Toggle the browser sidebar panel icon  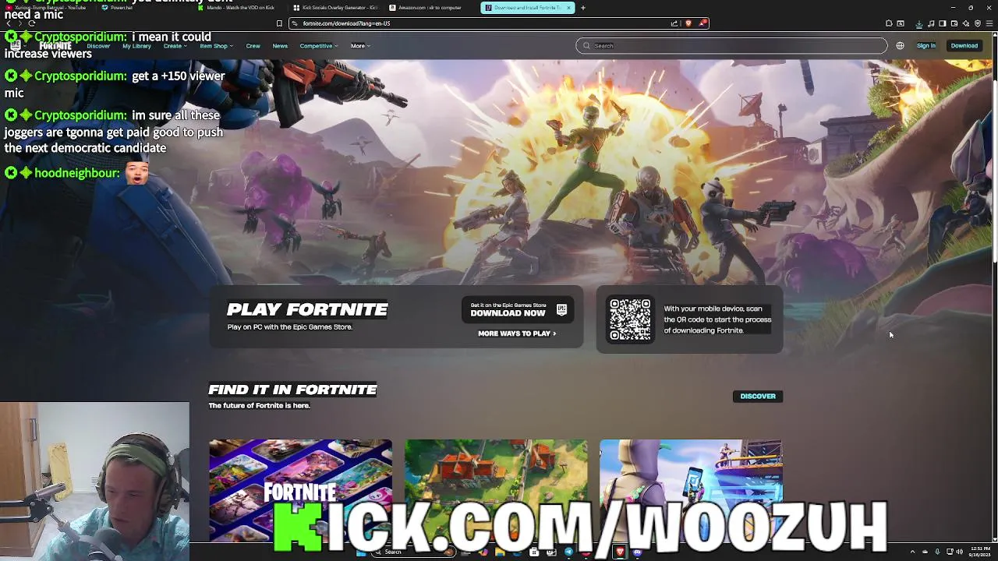pos(943,23)
